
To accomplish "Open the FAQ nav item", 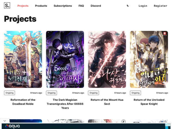I will click(x=81, y=6).
